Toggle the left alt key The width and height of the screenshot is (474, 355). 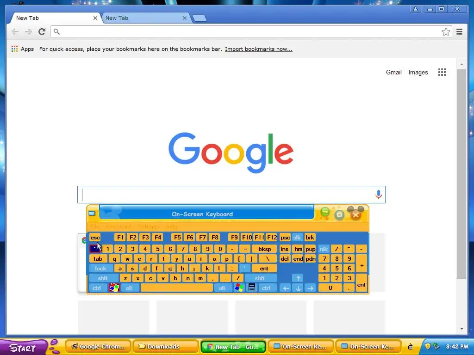tap(130, 288)
